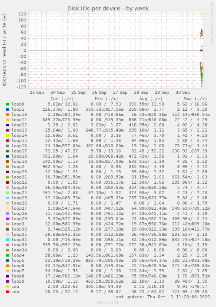This screenshot has height=307, width=216.
Task: Click the '23 Sep' x-axis label
Action: [37, 92]
